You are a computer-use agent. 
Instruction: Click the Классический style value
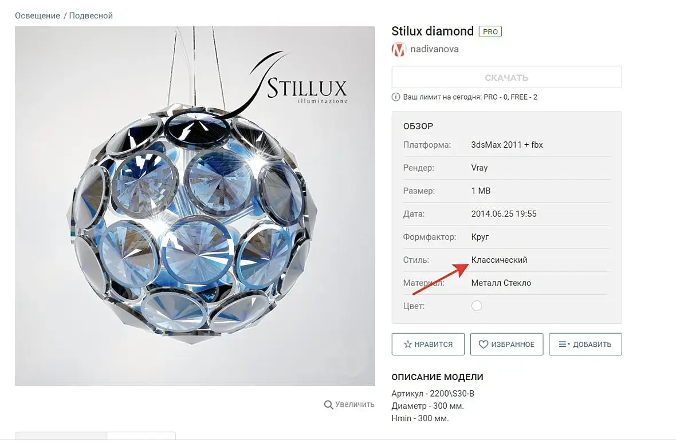click(x=499, y=260)
